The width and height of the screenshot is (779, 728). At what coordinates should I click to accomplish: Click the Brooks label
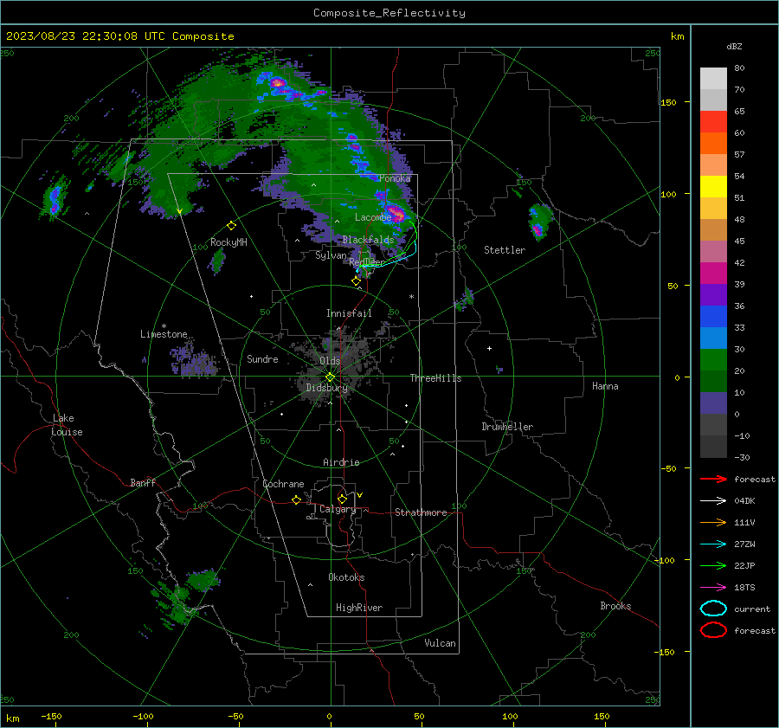pos(615,606)
